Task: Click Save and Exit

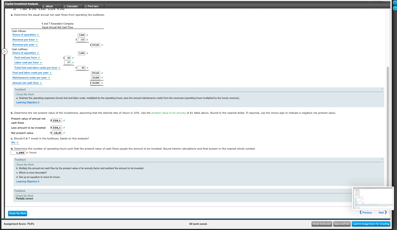Action: 342,224
